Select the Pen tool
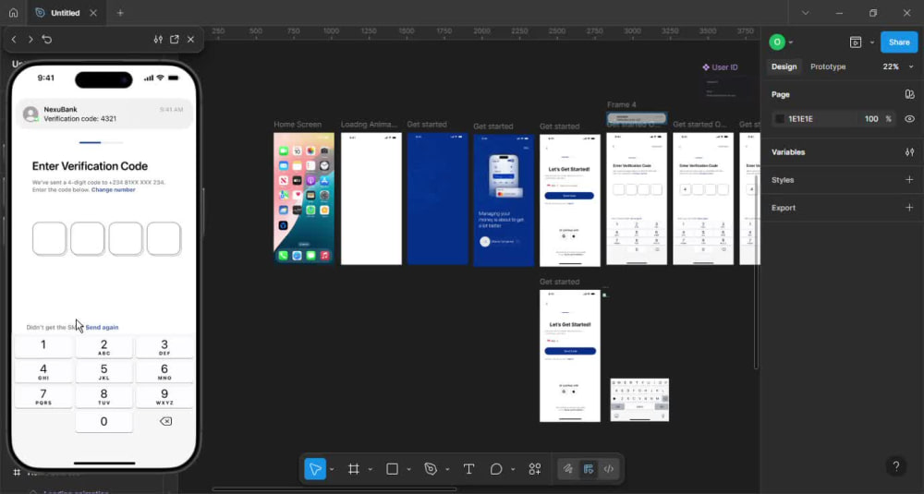 click(431, 469)
